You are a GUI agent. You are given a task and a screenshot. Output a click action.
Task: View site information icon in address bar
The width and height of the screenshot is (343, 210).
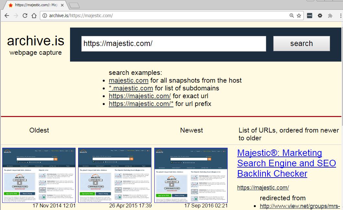45,16
